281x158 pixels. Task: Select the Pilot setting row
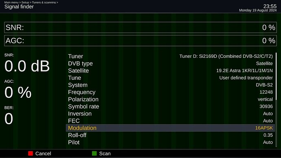click(170, 142)
